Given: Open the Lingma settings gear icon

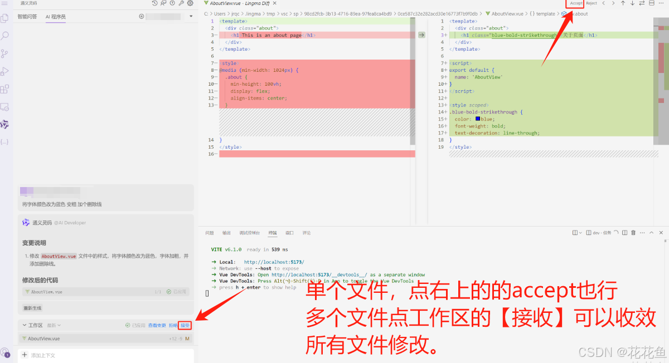Looking at the screenshot, I should [x=190, y=3].
